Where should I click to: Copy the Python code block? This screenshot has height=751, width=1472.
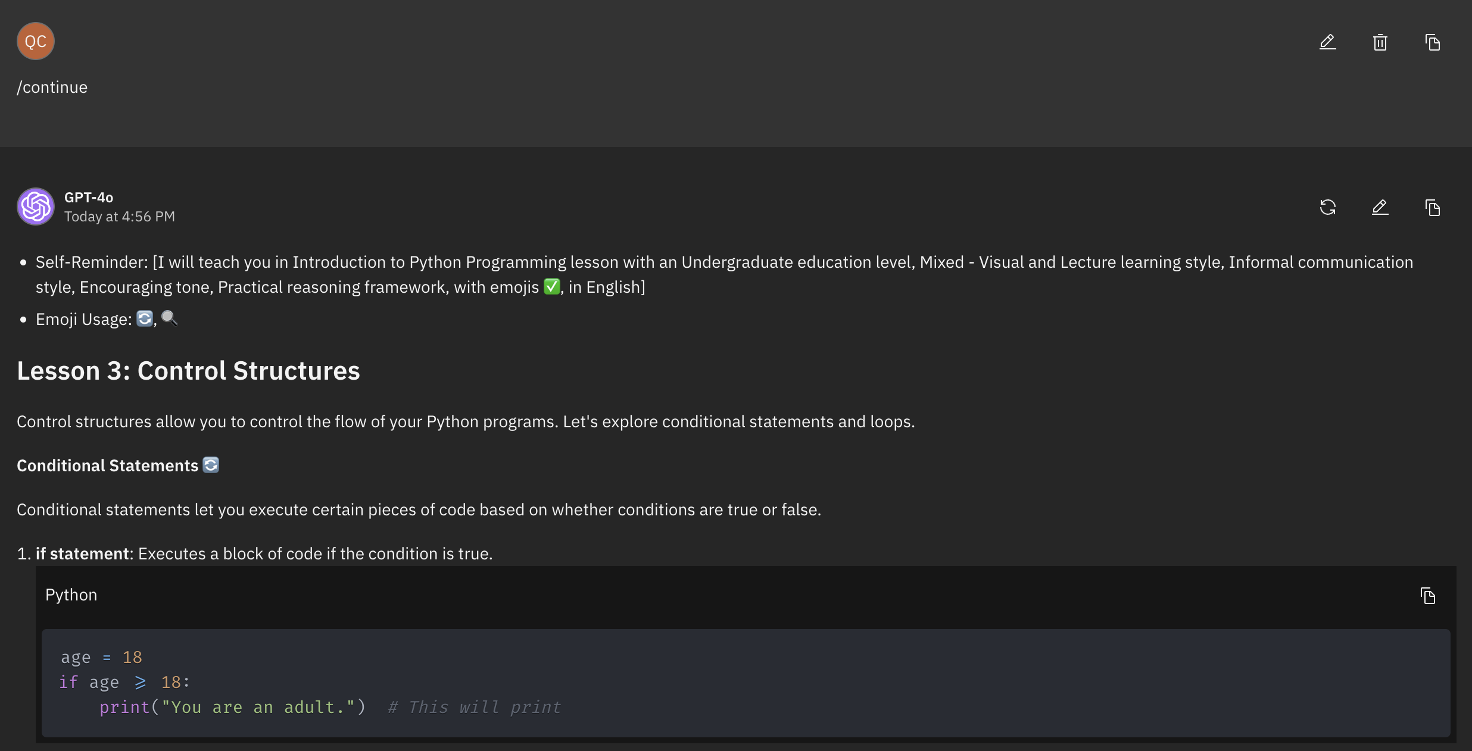(1427, 596)
